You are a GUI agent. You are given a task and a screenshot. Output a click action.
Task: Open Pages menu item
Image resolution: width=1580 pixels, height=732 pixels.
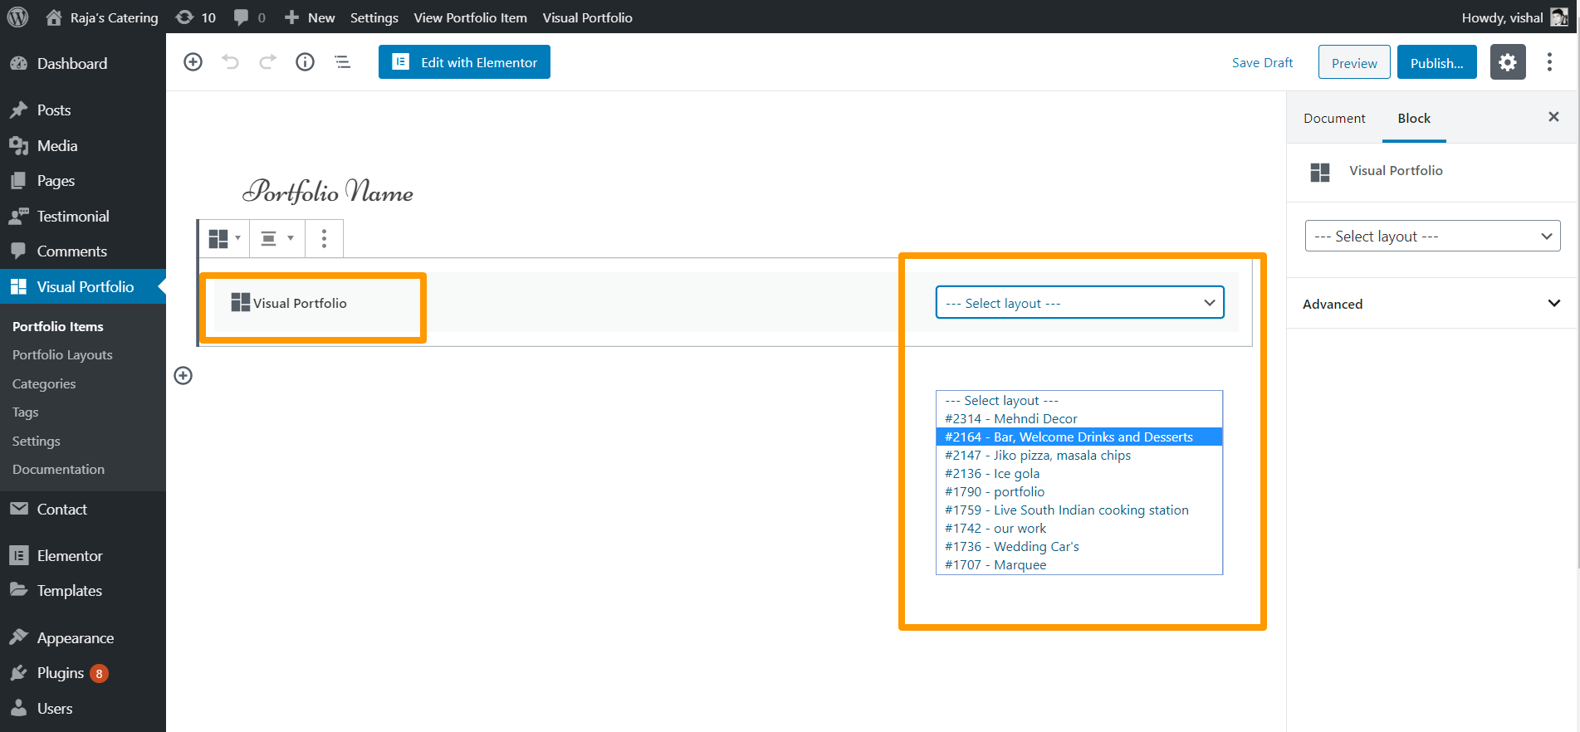83,180
